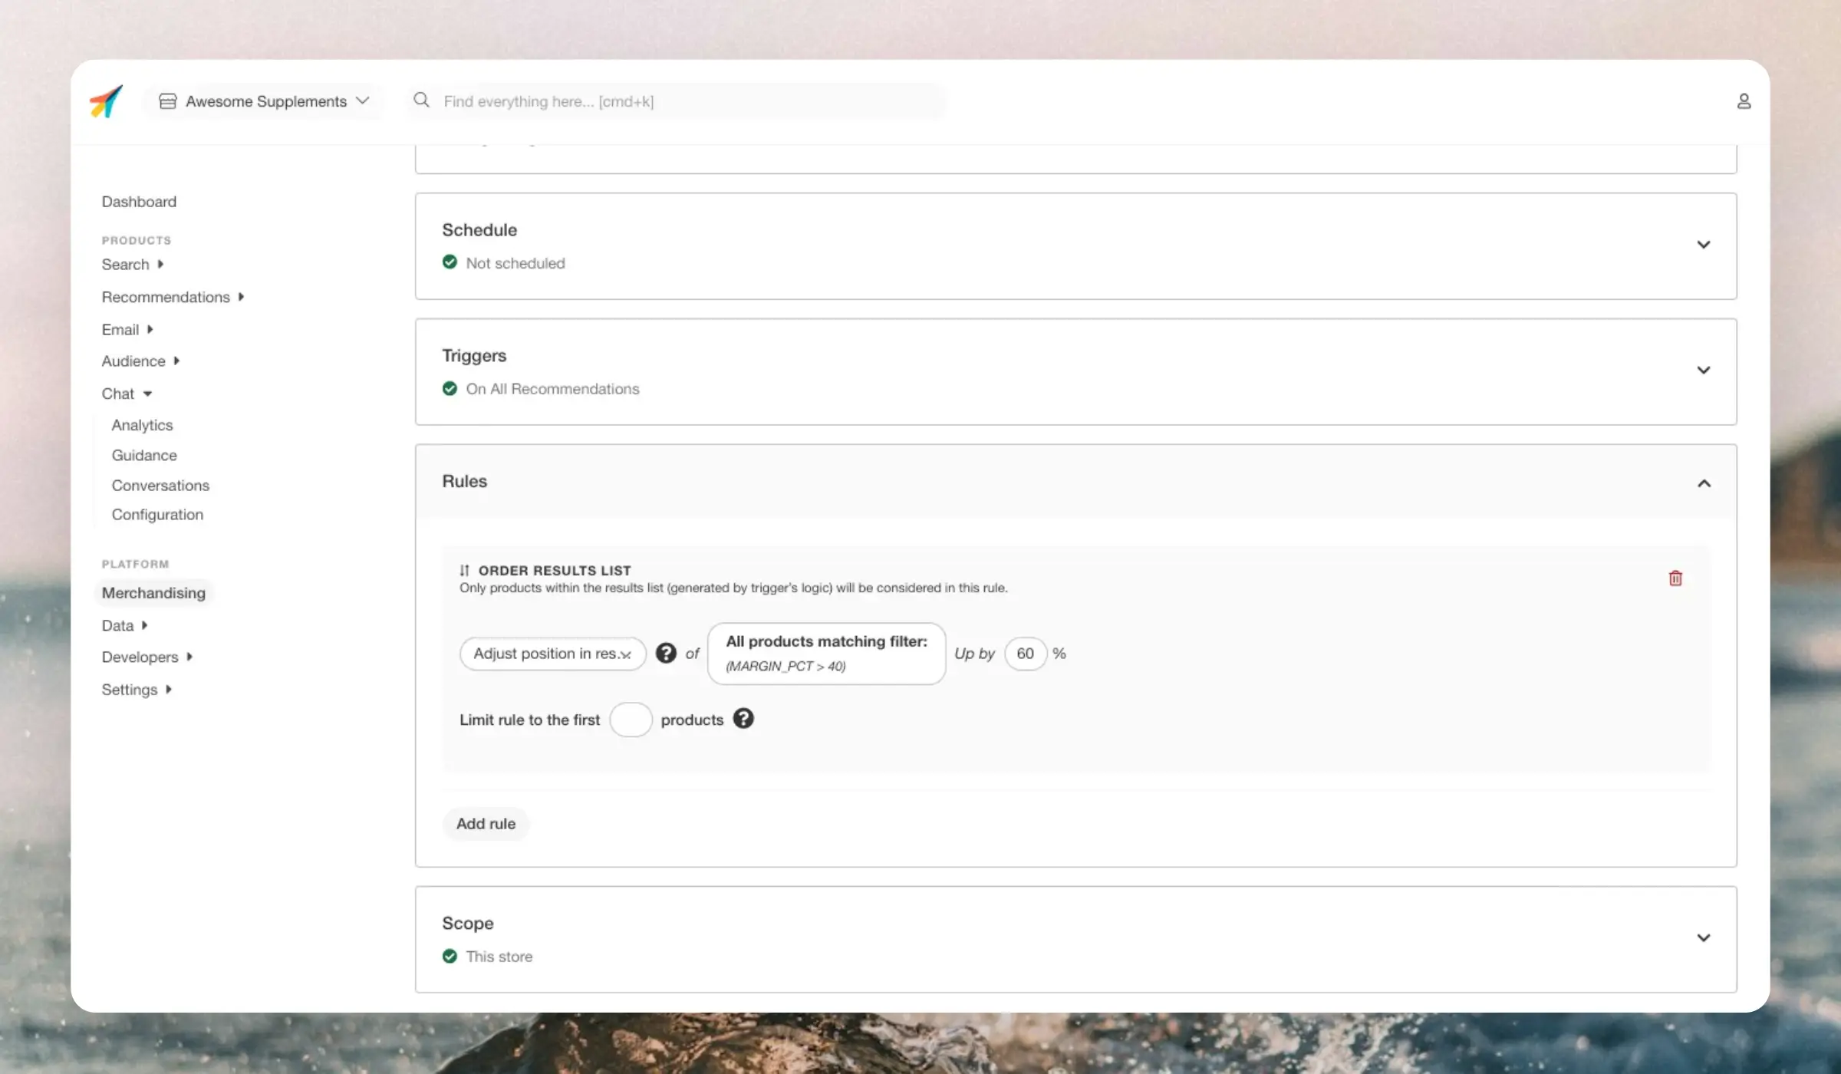The height and width of the screenshot is (1074, 1841).
Task: Collapse the Rules section chevron
Action: 1703,483
